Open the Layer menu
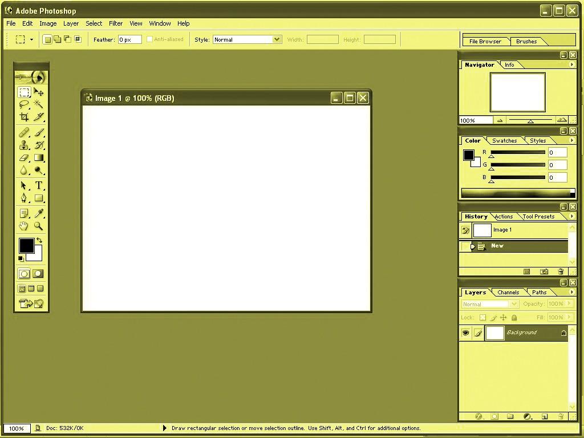 (71, 23)
